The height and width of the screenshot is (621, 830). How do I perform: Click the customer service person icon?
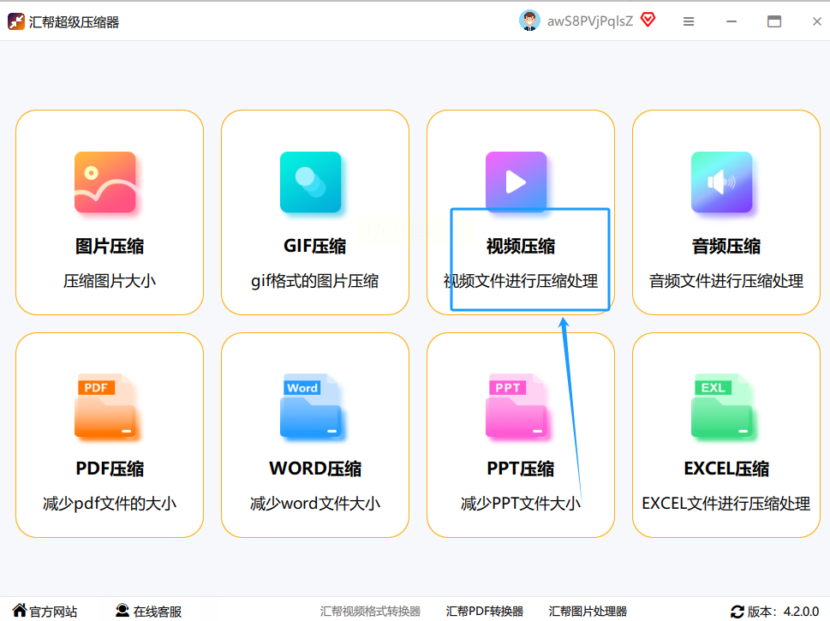pyautogui.click(x=122, y=611)
